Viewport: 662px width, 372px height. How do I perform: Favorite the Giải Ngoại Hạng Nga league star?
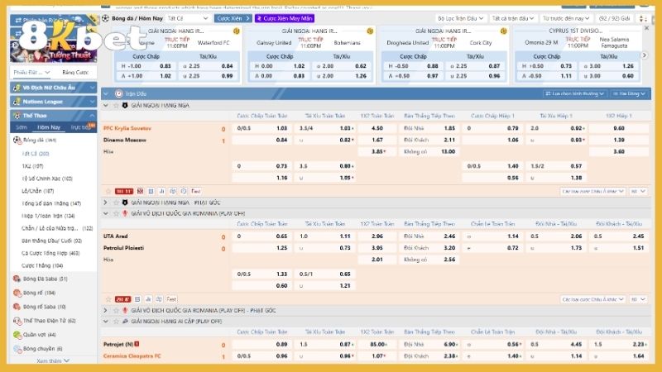pos(116,106)
